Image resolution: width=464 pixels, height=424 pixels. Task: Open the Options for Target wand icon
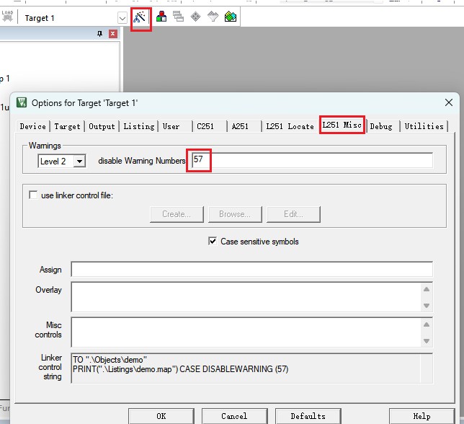pyautogui.click(x=140, y=17)
